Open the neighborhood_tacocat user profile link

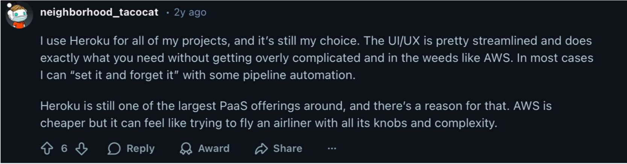click(99, 12)
